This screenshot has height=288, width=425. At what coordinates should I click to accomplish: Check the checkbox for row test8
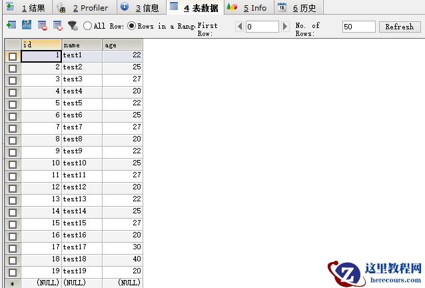coord(13,141)
